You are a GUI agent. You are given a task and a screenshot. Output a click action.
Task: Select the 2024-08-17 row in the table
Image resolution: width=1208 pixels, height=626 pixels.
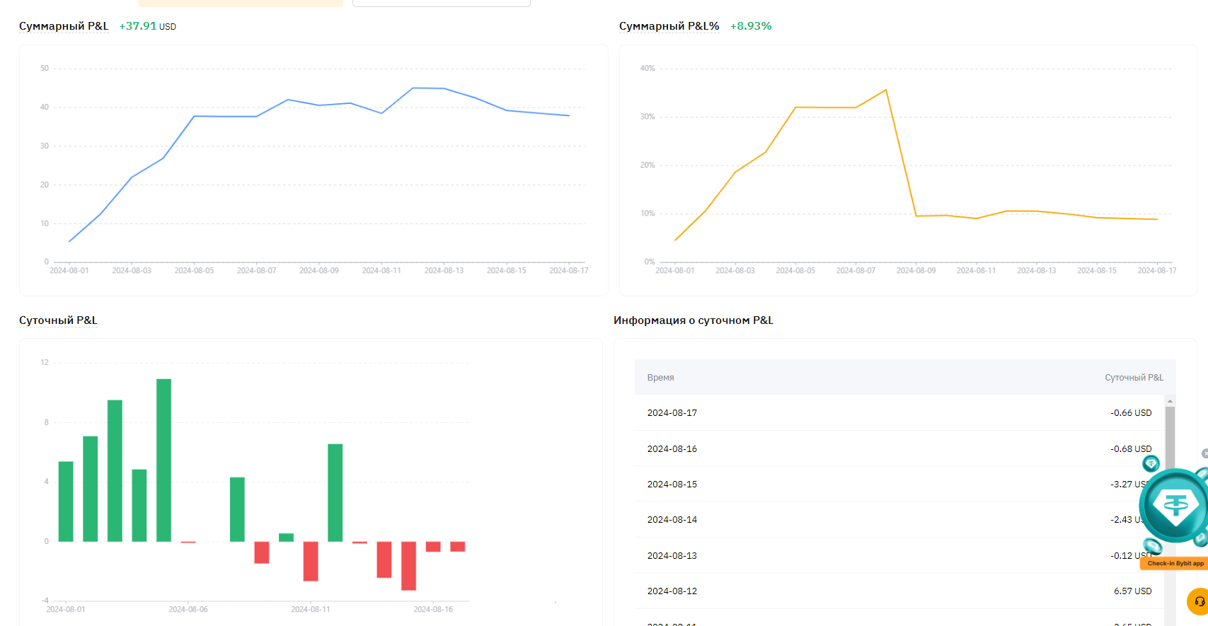[x=899, y=413]
